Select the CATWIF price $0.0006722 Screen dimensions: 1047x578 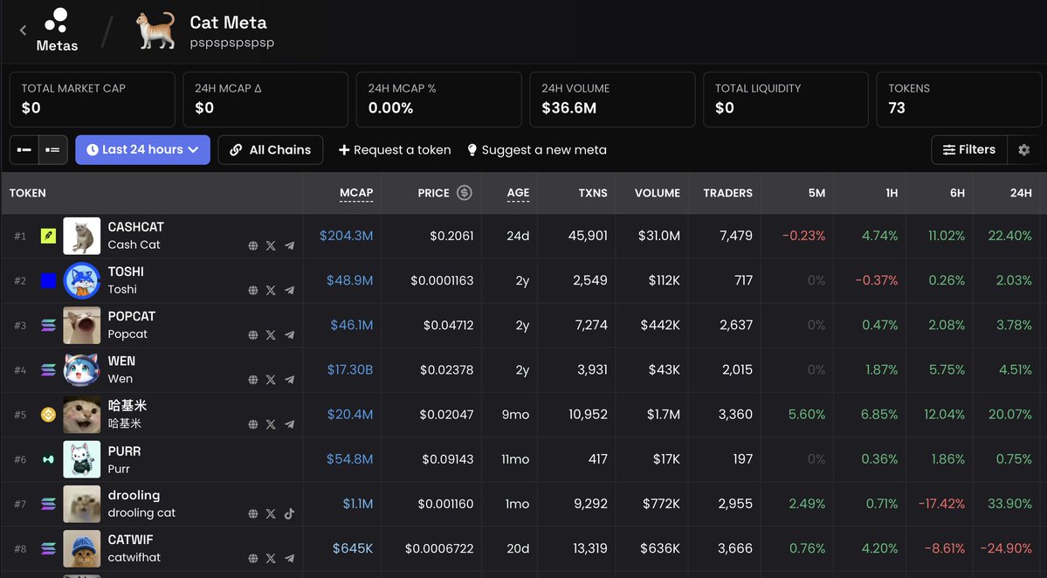[x=438, y=548]
